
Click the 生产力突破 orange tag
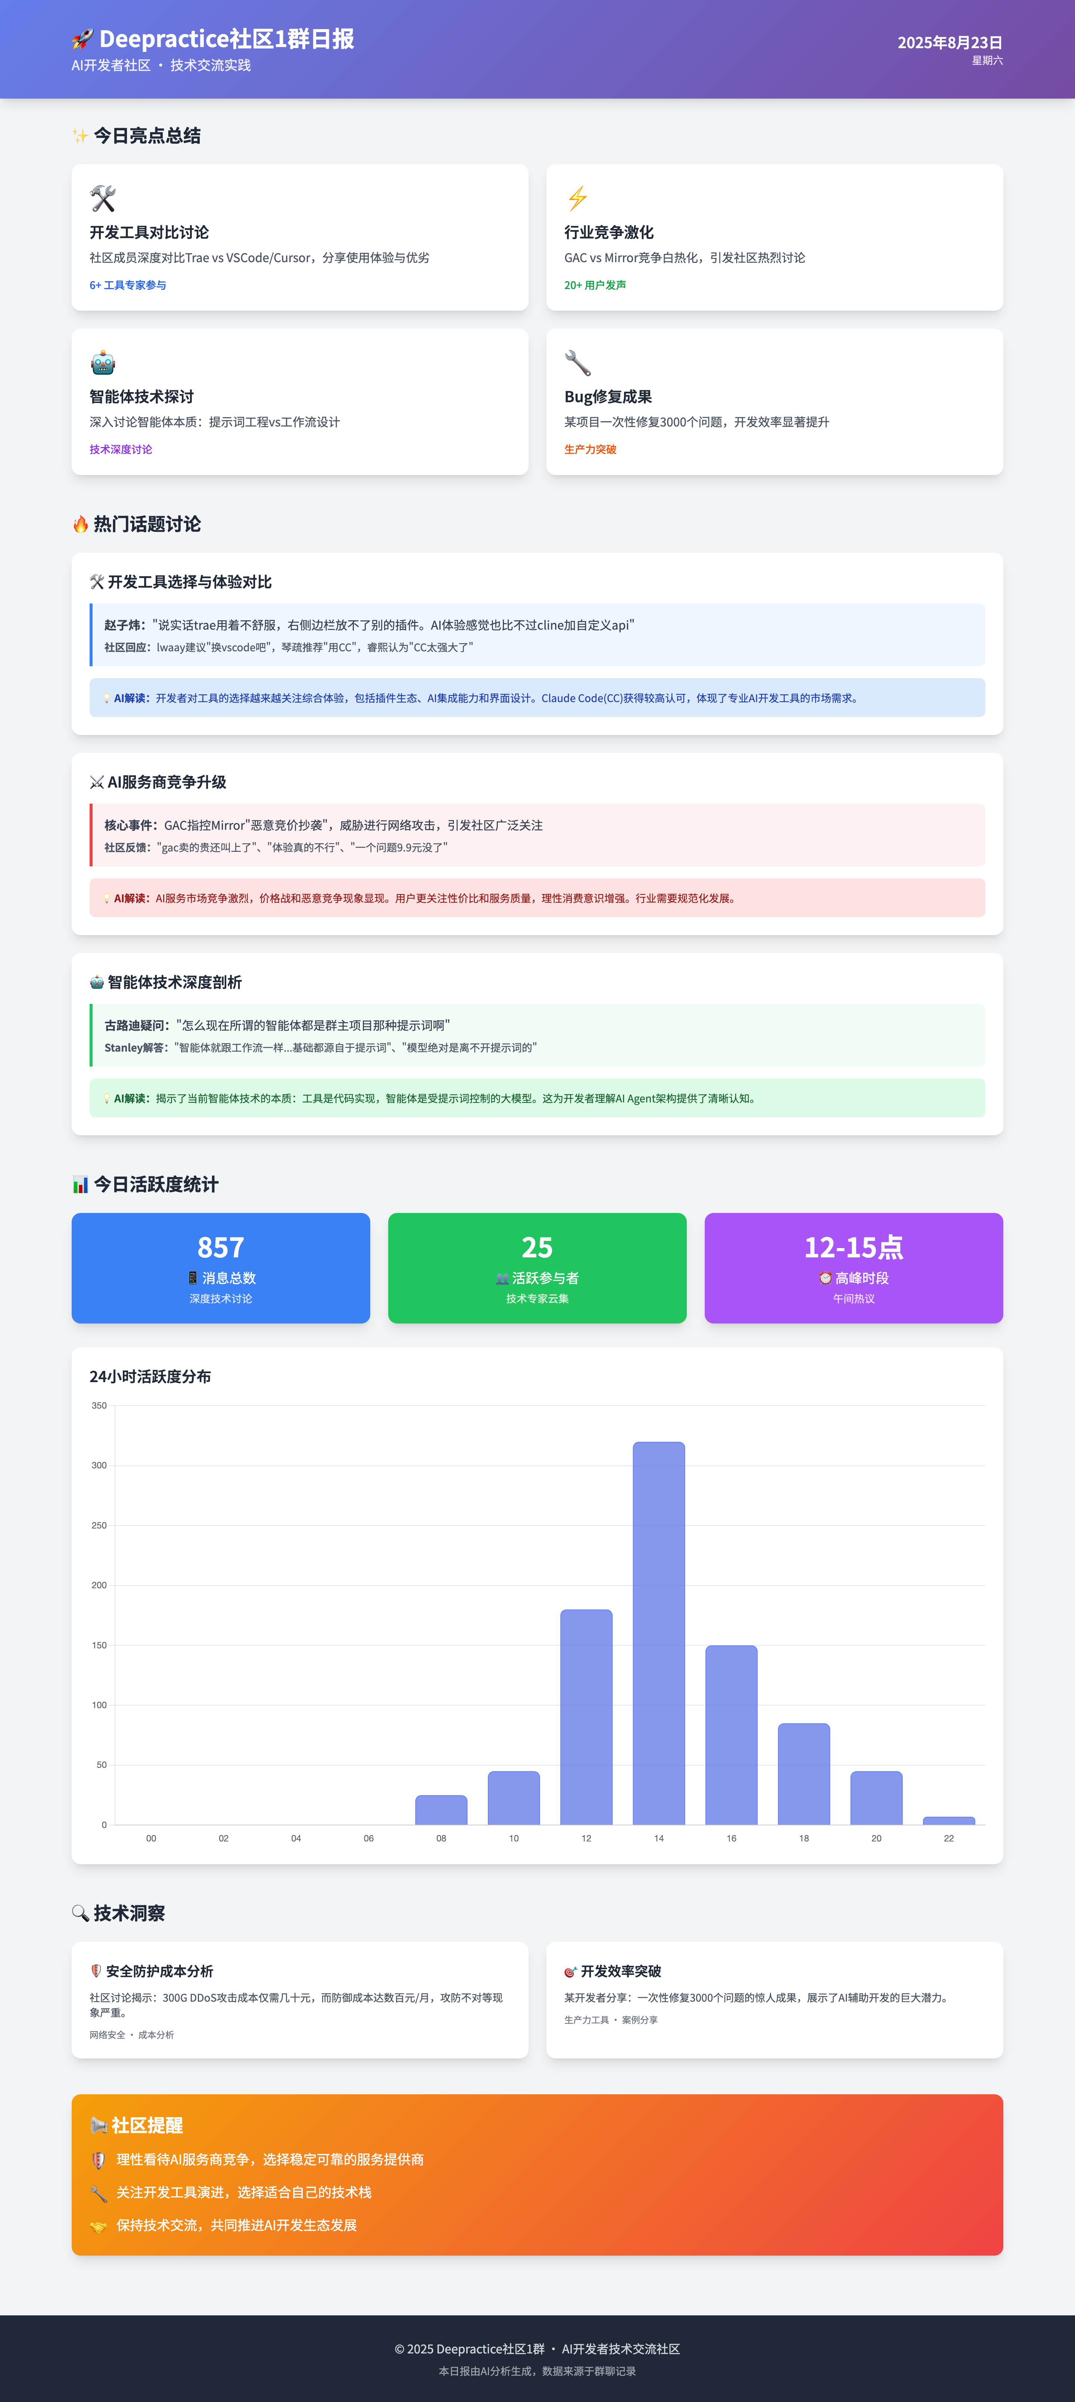tap(590, 450)
